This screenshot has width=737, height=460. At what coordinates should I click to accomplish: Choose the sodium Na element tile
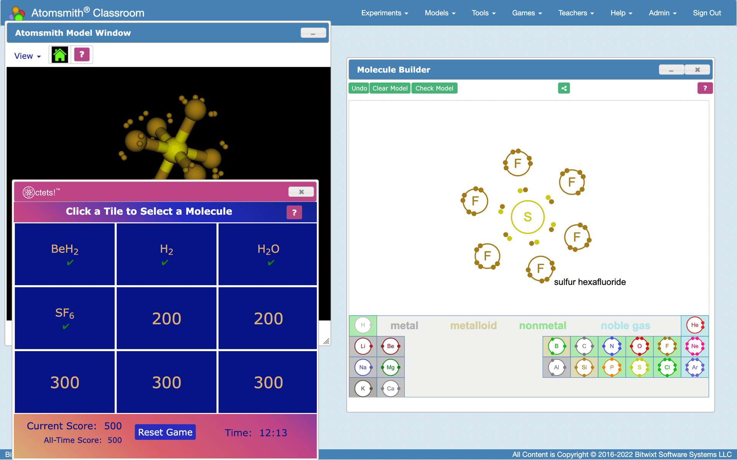coord(363,367)
